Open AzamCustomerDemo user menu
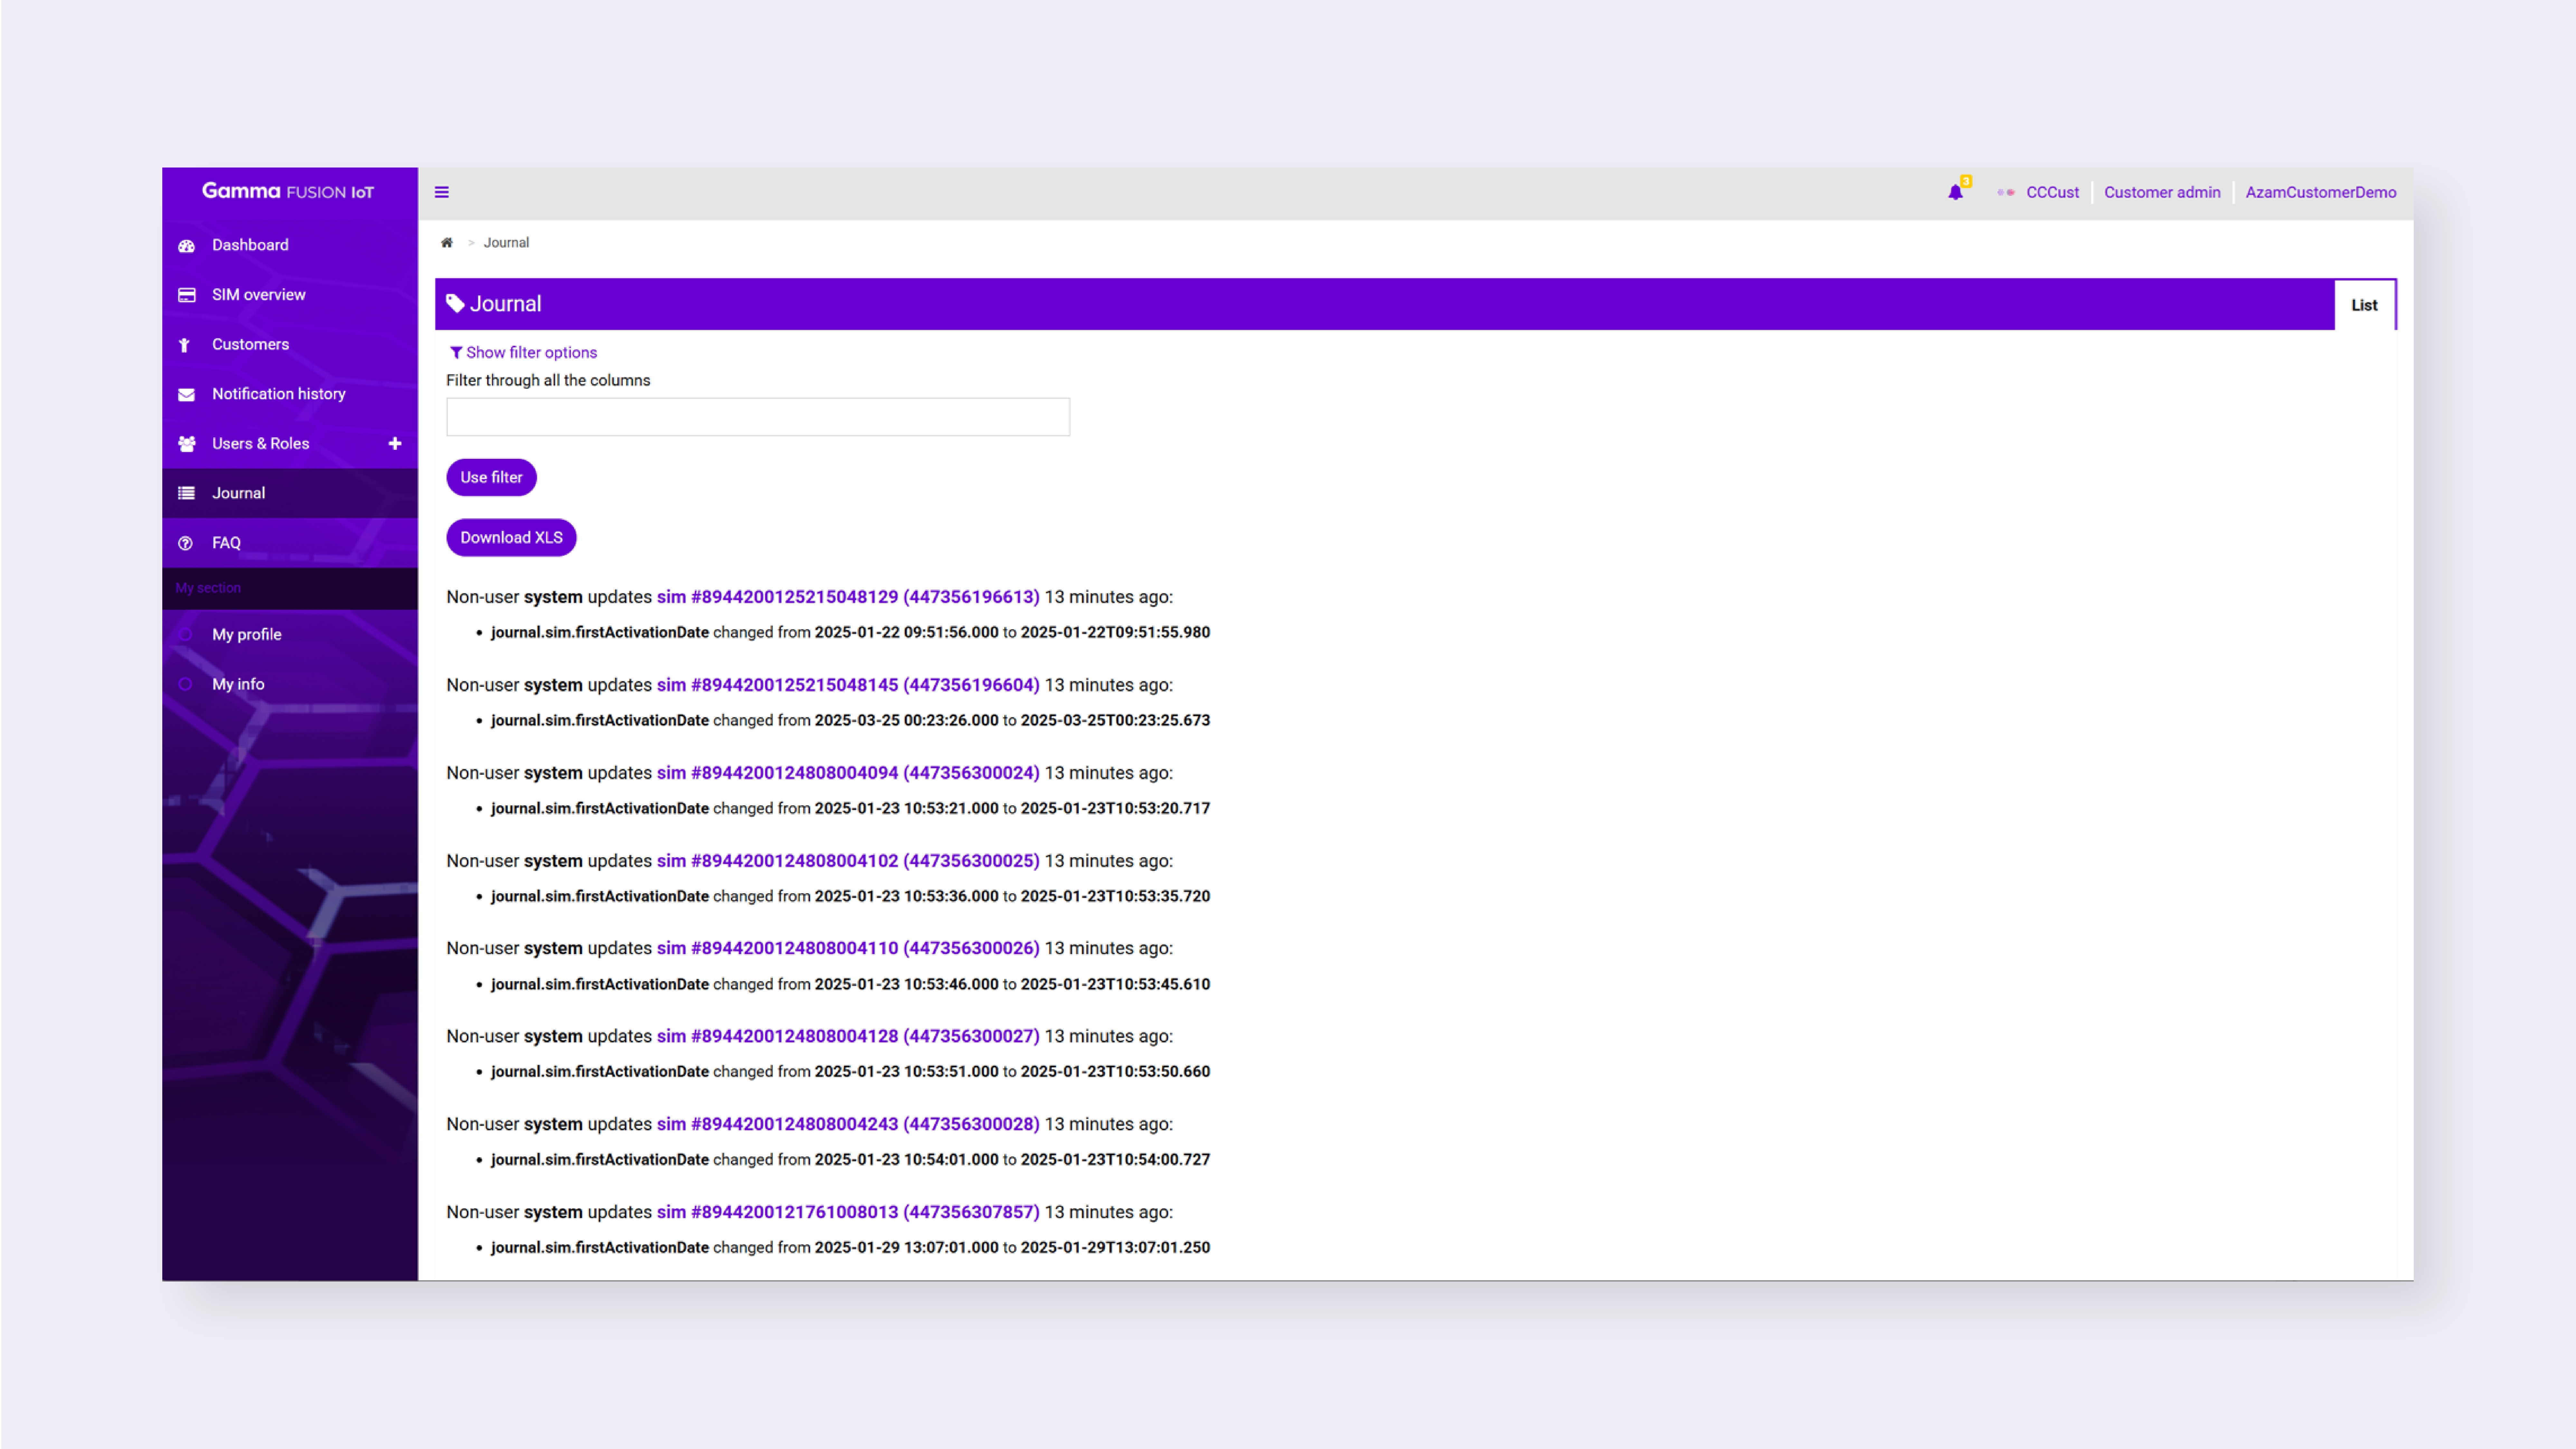This screenshot has height=1449, width=2576. pos(2320,192)
